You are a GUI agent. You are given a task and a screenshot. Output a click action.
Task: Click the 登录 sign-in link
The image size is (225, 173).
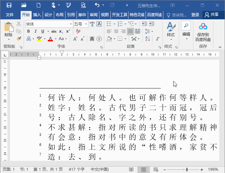(x=195, y=15)
